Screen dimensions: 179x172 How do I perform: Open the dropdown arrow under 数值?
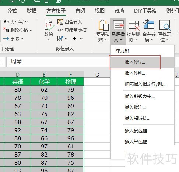(49, 40)
